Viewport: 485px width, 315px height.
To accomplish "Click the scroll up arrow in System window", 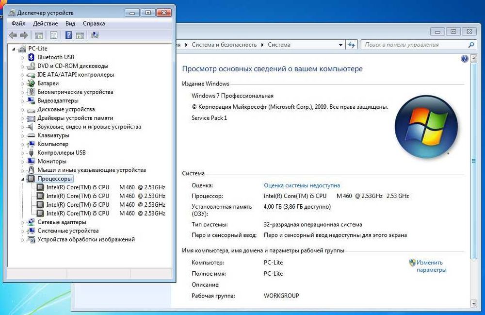I will point(473,58).
